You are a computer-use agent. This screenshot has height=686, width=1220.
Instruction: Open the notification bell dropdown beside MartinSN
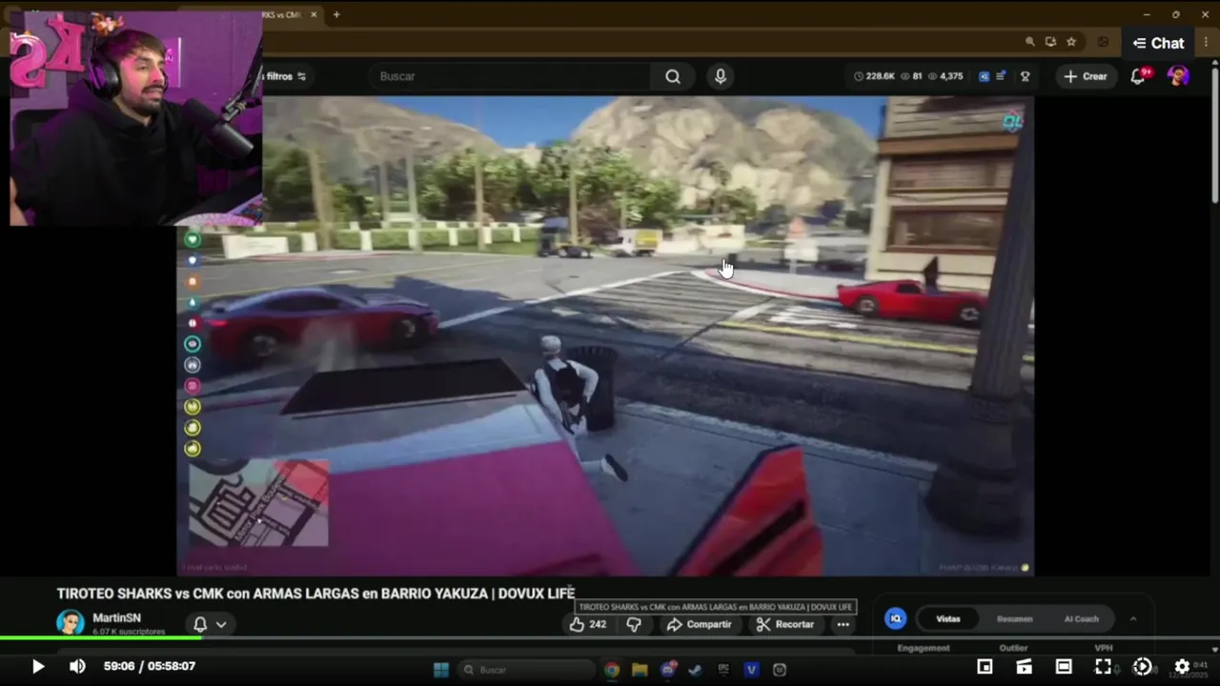(210, 624)
